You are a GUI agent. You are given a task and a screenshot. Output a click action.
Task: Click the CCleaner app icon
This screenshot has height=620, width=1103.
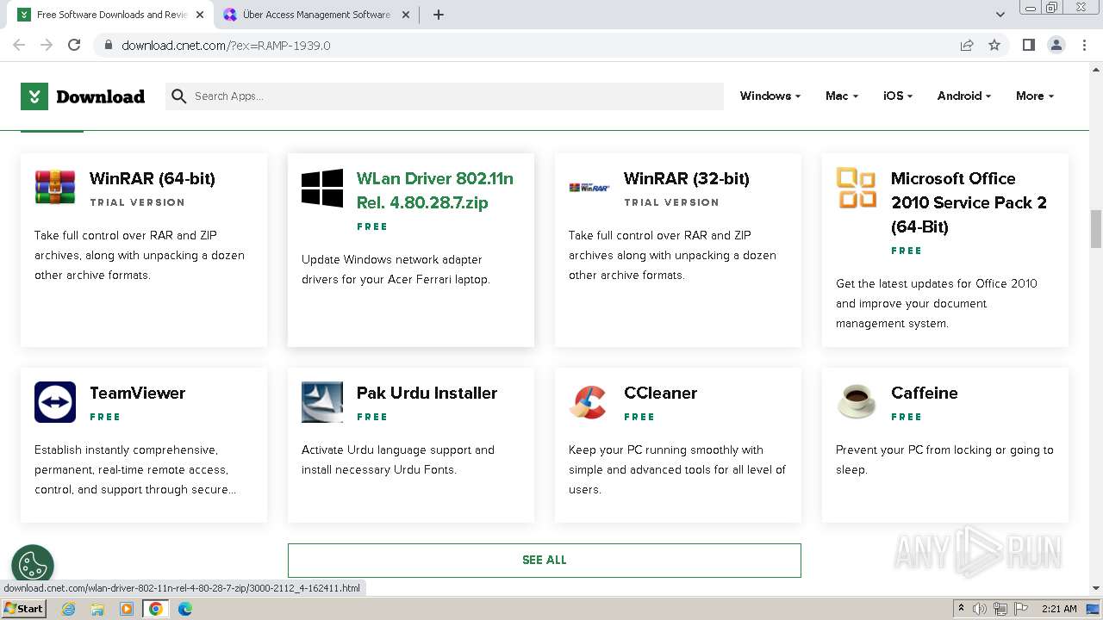(x=589, y=402)
